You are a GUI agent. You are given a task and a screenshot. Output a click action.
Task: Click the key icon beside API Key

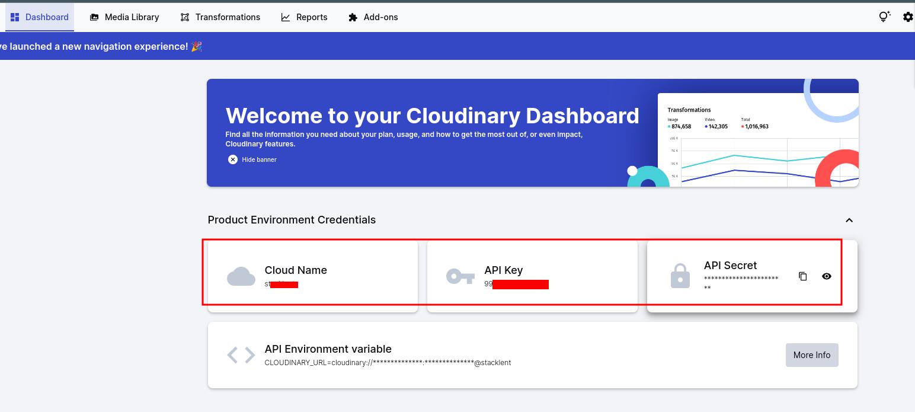pos(460,276)
